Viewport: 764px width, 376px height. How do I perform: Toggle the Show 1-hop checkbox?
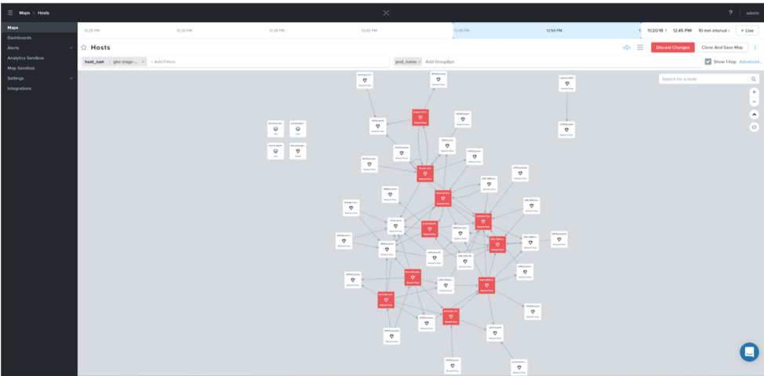point(708,61)
